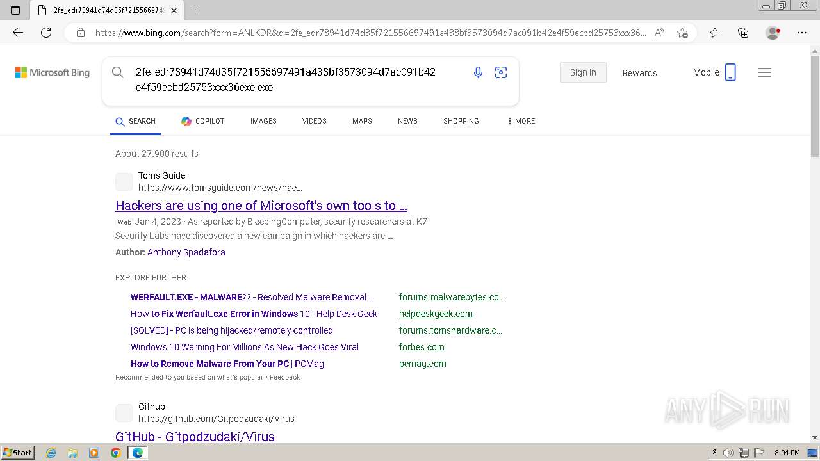Screen dimensions: 820x461
Task: Open Collections icon in toolbar
Action: (x=743, y=33)
